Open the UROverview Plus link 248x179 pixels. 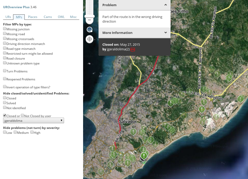click(16, 7)
